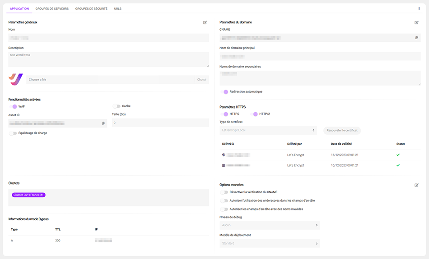Screen dimensions: 429x259
Task: Click the shield icon in certificate row
Action: (224, 154)
